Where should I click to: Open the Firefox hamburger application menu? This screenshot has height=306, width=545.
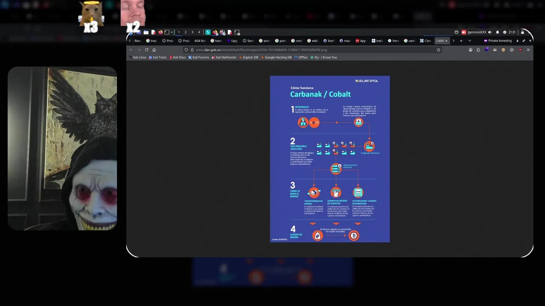click(x=528, y=50)
